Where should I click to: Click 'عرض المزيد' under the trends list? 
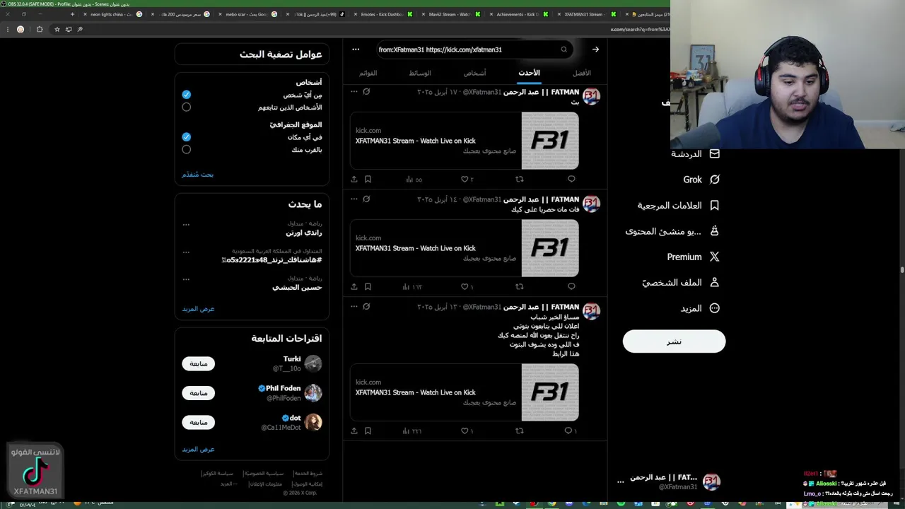[198, 309]
